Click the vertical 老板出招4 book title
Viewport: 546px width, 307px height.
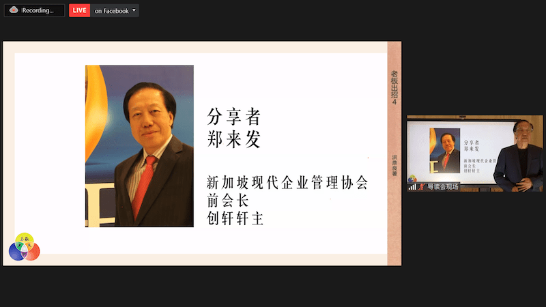[394, 87]
